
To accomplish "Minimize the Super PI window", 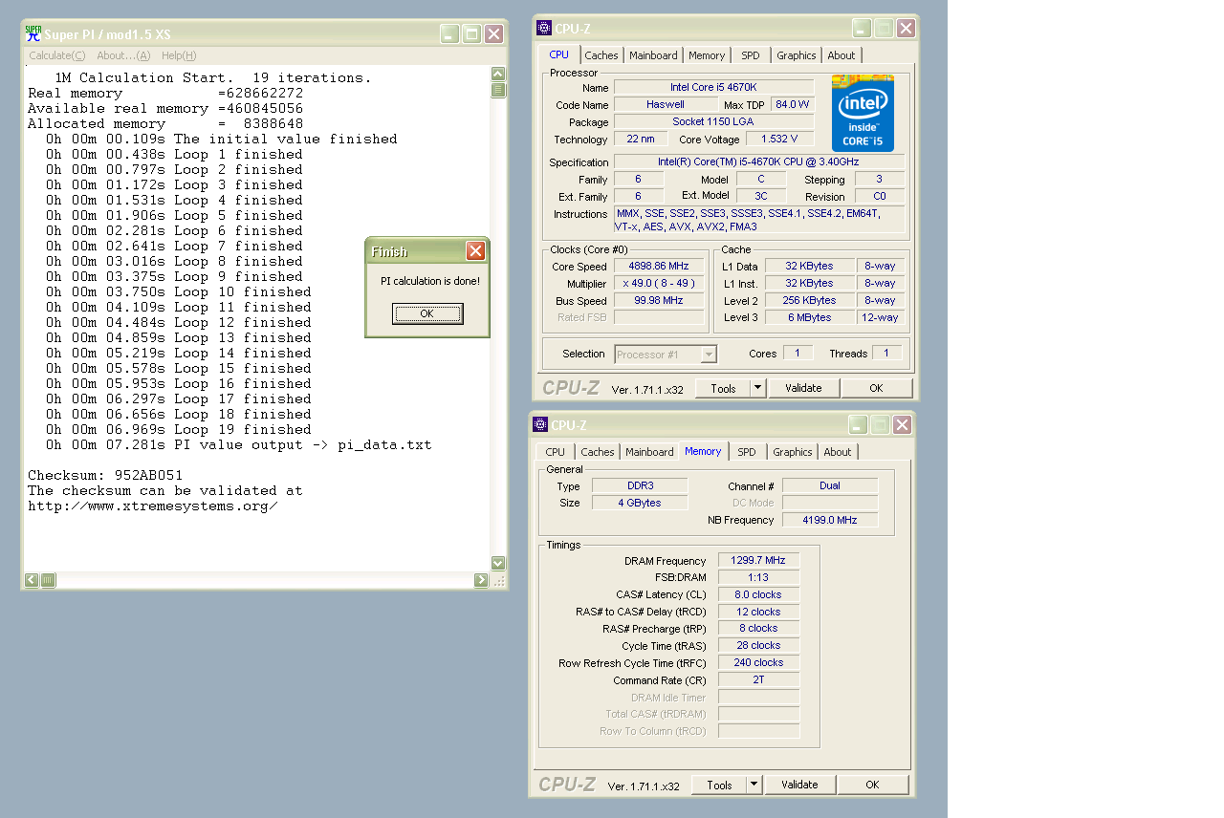I will pos(449,34).
